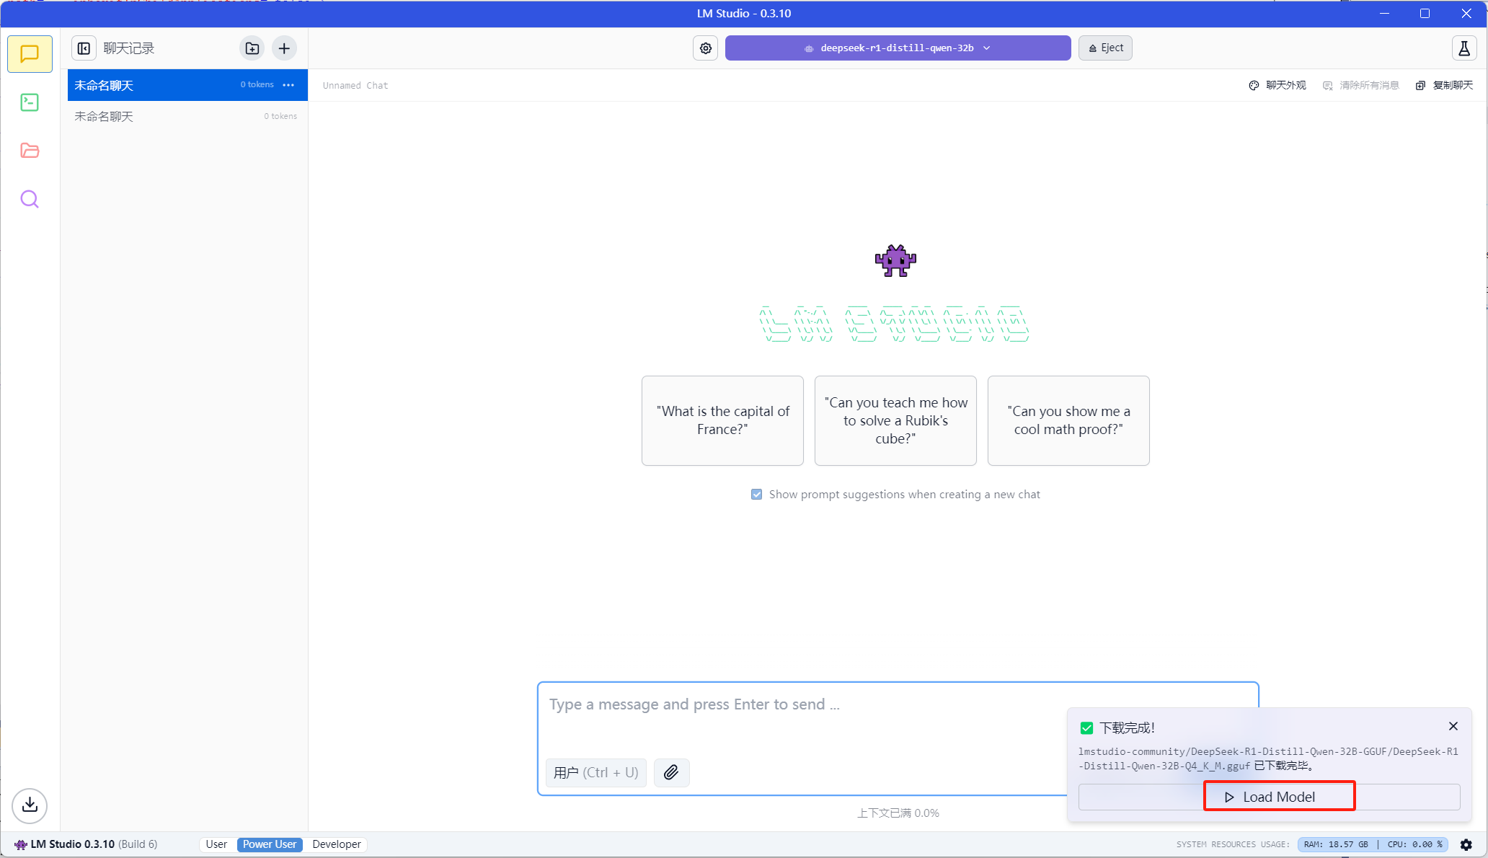The image size is (1488, 858).
Task: Attach a file with the paperclip icon
Action: pyautogui.click(x=671, y=772)
